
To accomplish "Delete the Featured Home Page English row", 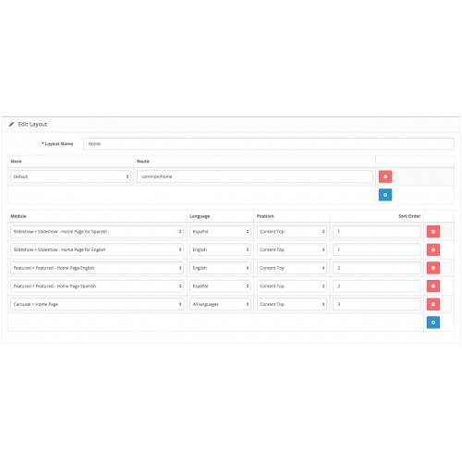I will pos(433,268).
